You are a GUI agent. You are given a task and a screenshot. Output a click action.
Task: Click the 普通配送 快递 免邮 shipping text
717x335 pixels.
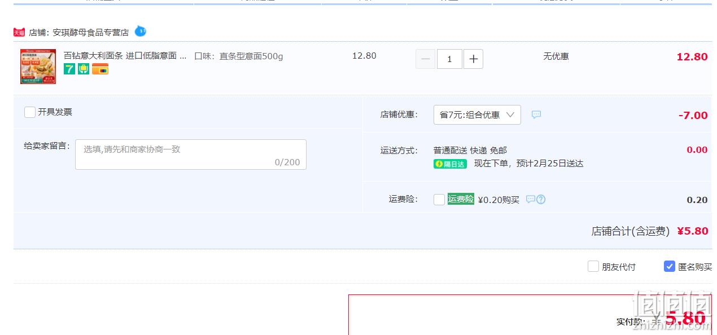tap(470, 150)
